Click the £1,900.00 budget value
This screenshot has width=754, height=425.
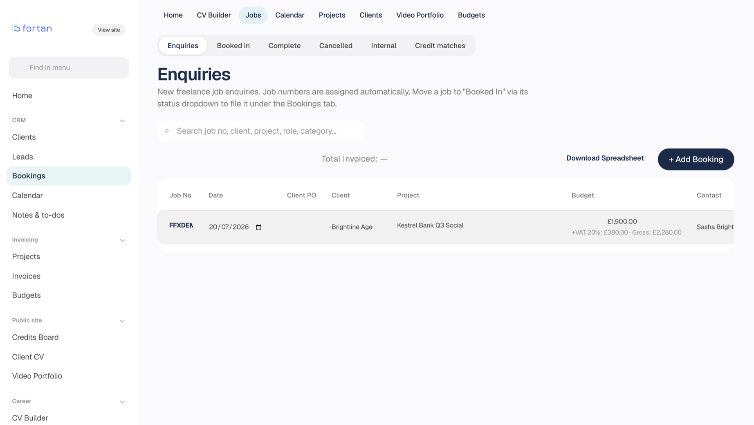[622, 221]
